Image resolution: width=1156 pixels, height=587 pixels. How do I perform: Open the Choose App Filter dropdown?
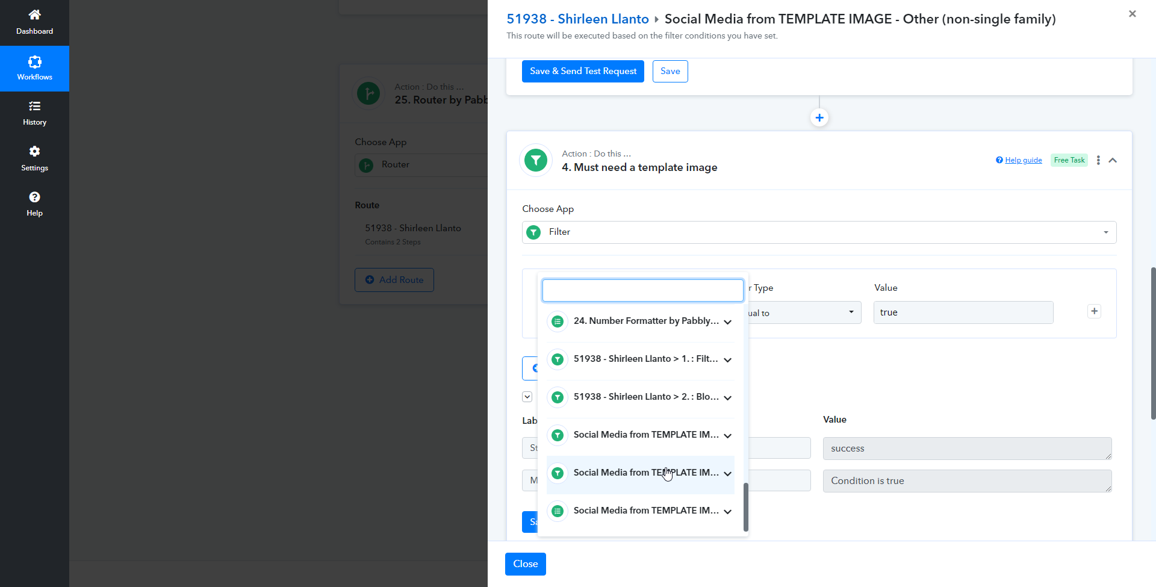point(819,232)
